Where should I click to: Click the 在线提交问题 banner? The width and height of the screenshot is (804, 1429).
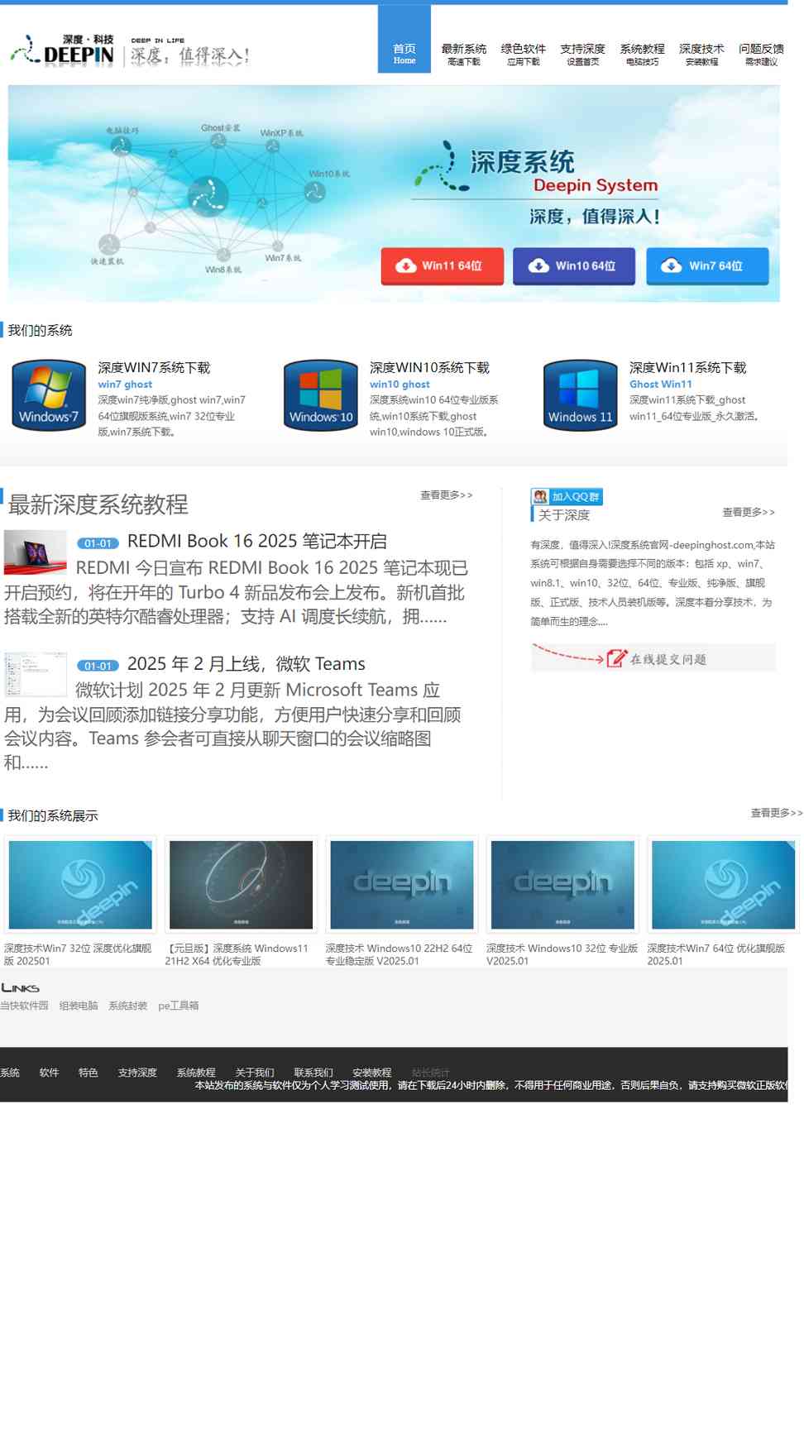(x=653, y=658)
